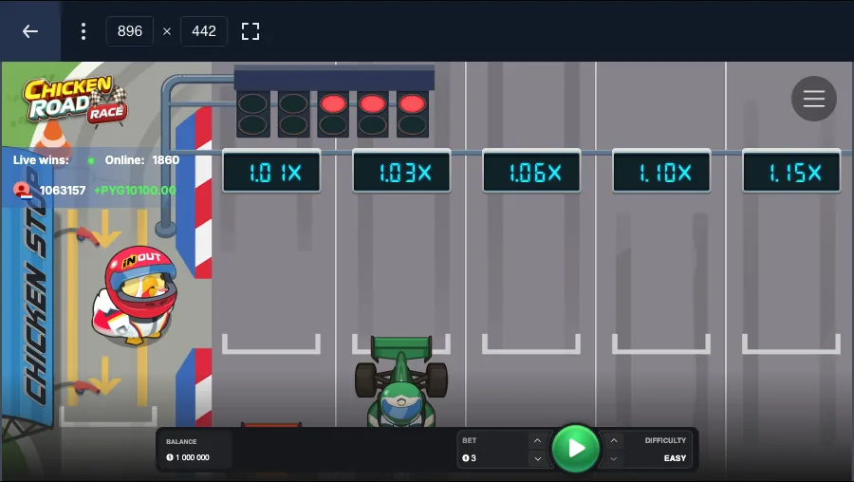Screen dimensions: 854x482
Task: Click the Chicken Road Race logo
Action: point(75,100)
